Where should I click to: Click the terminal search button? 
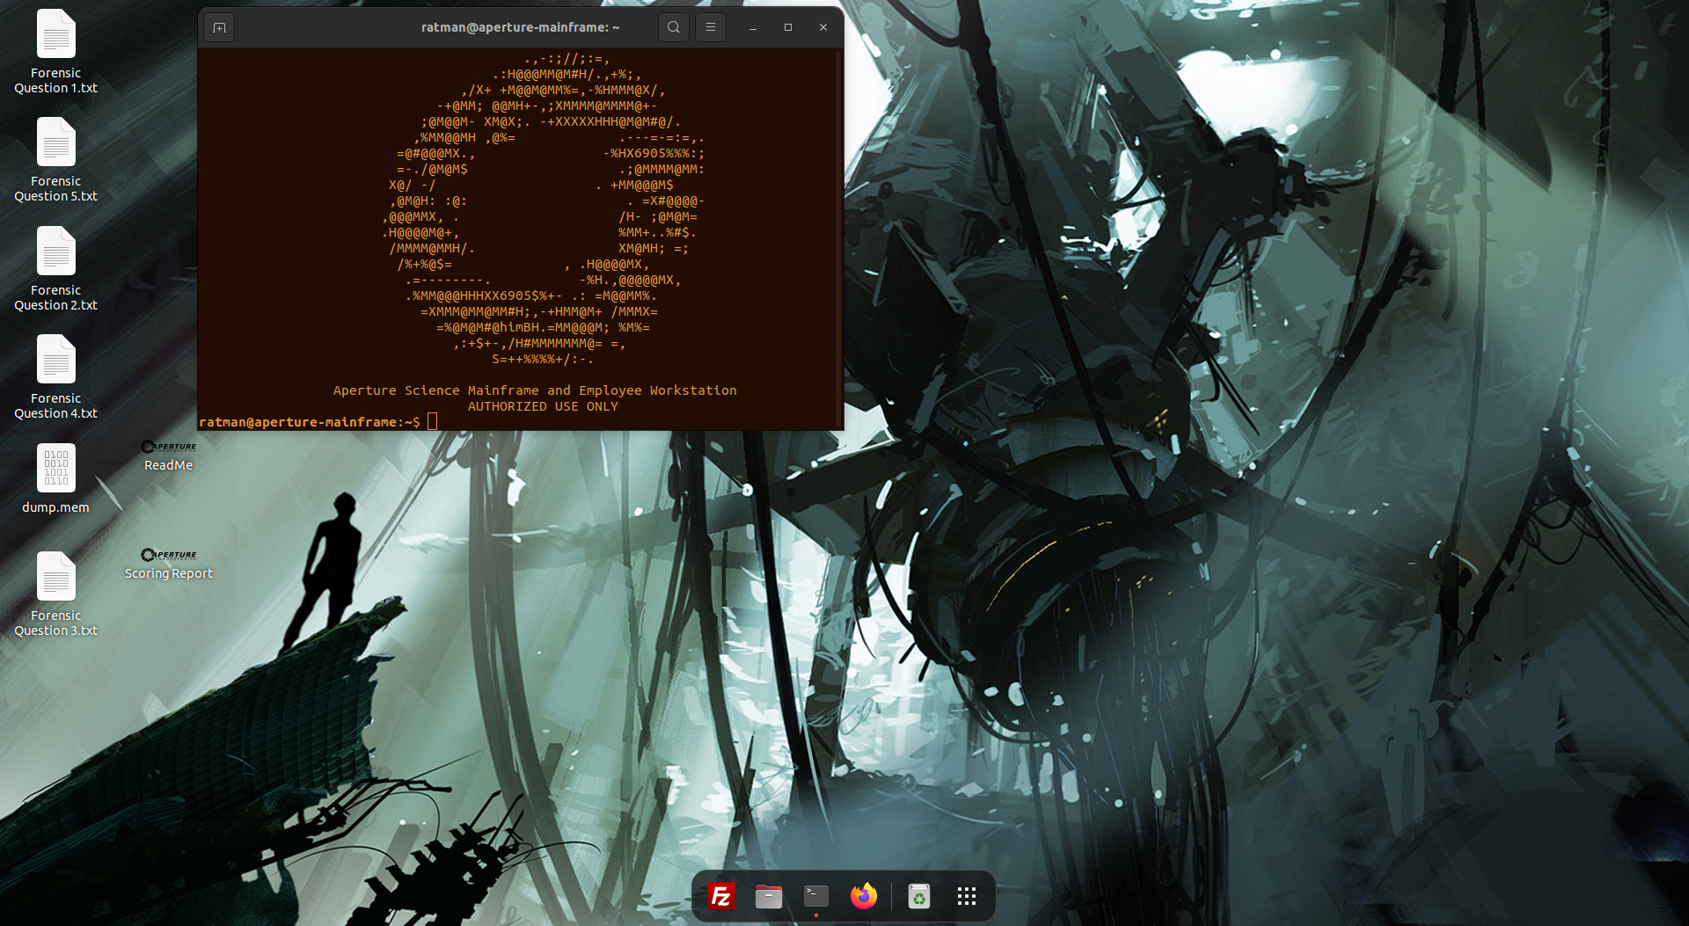pos(673,27)
